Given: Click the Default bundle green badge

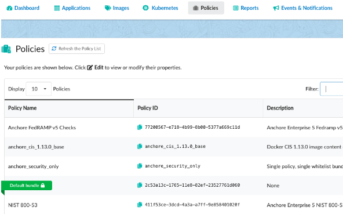Looking at the screenshot, I should [27, 186].
